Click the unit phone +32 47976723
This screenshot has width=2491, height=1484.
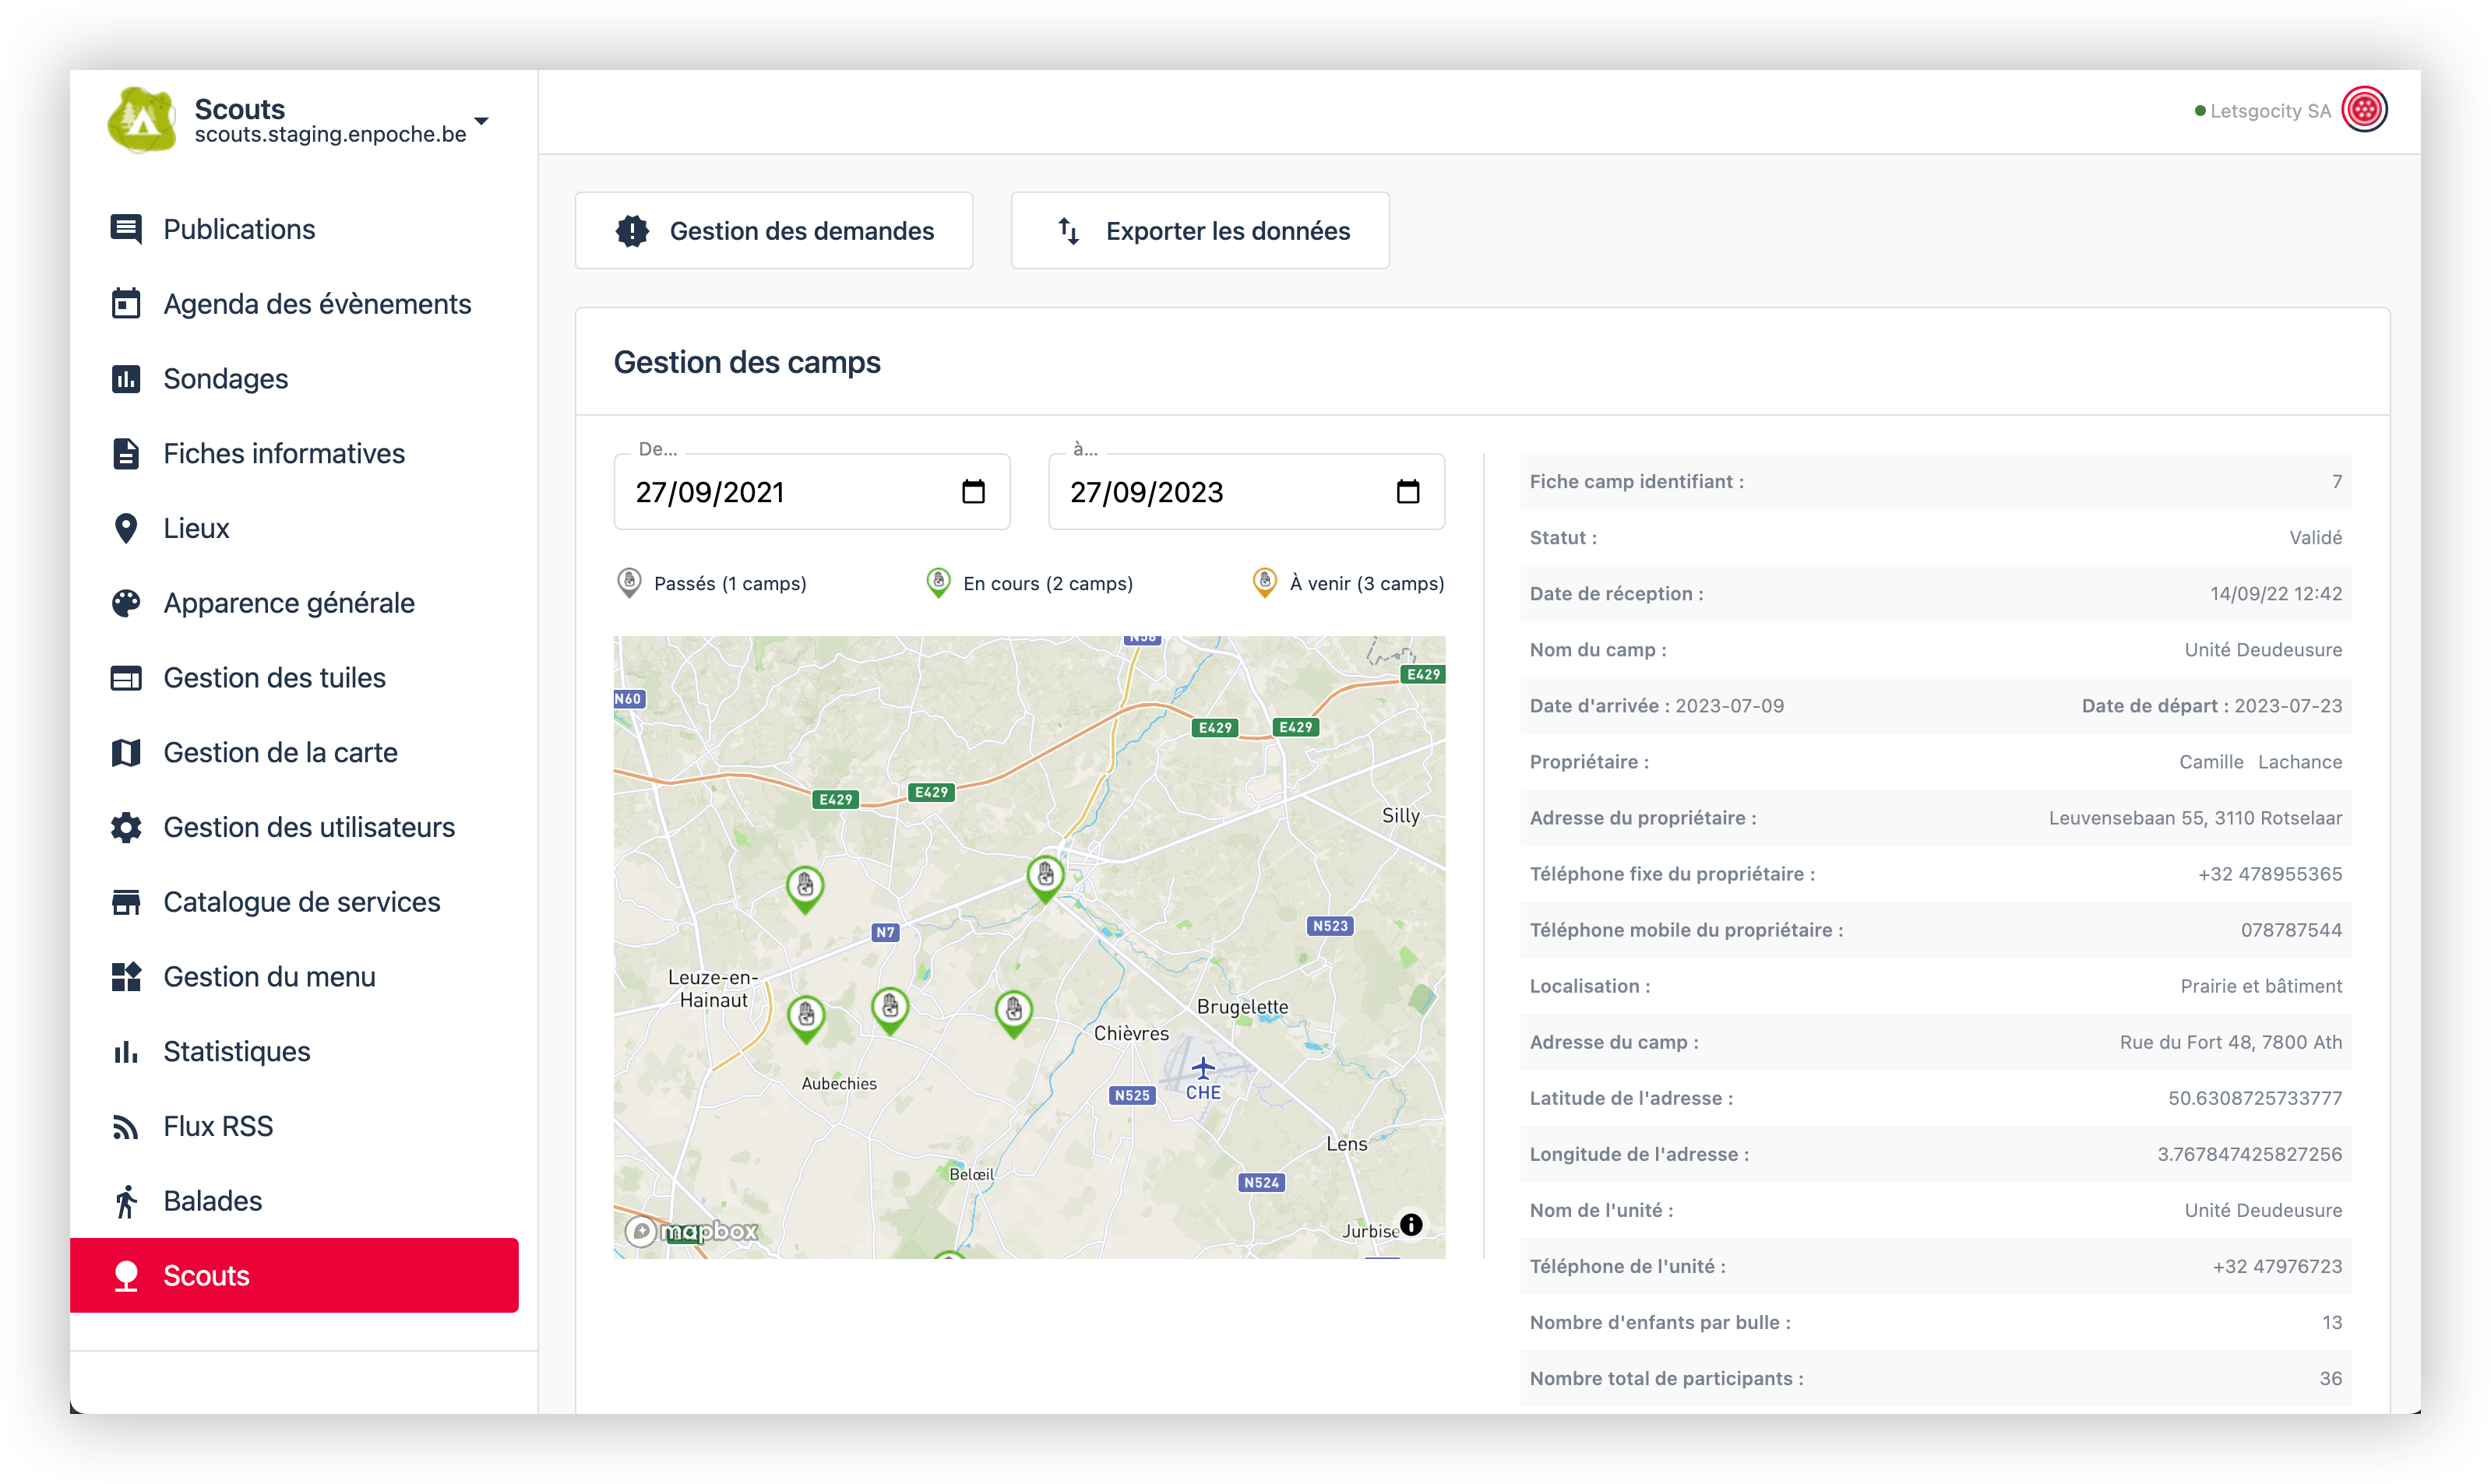[2277, 1265]
